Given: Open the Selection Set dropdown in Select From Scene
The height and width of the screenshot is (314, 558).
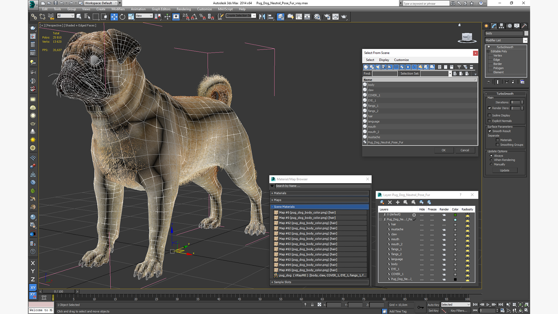Looking at the screenshot, I should 450,74.
